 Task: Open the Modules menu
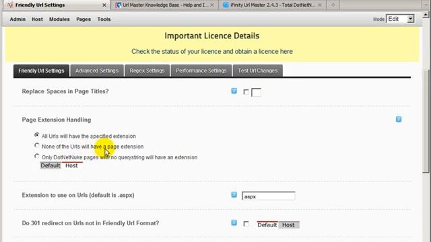[x=59, y=19]
